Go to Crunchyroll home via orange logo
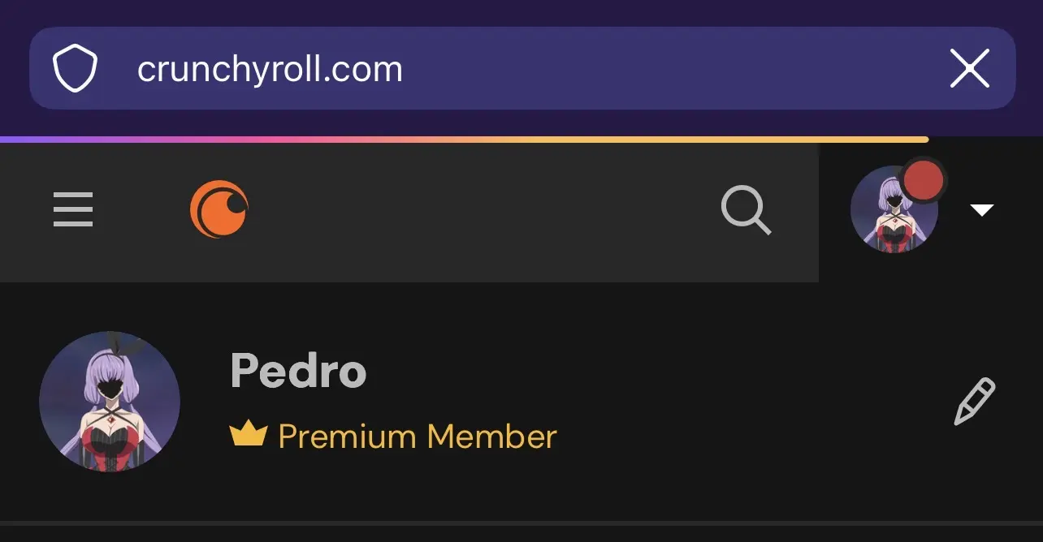The image size is (1043, 542). point(219,209)
